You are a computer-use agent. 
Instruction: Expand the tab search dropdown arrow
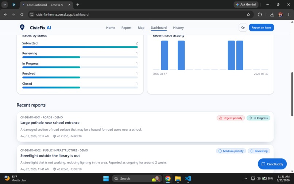pyautogui.click(x=4, y=5)
